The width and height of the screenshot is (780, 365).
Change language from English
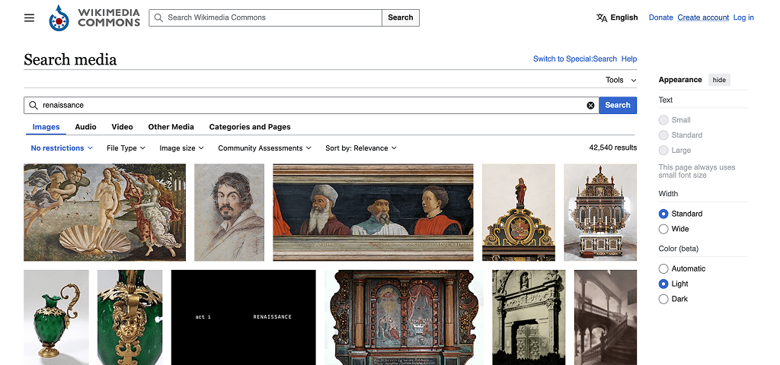[x=617, y=17]
